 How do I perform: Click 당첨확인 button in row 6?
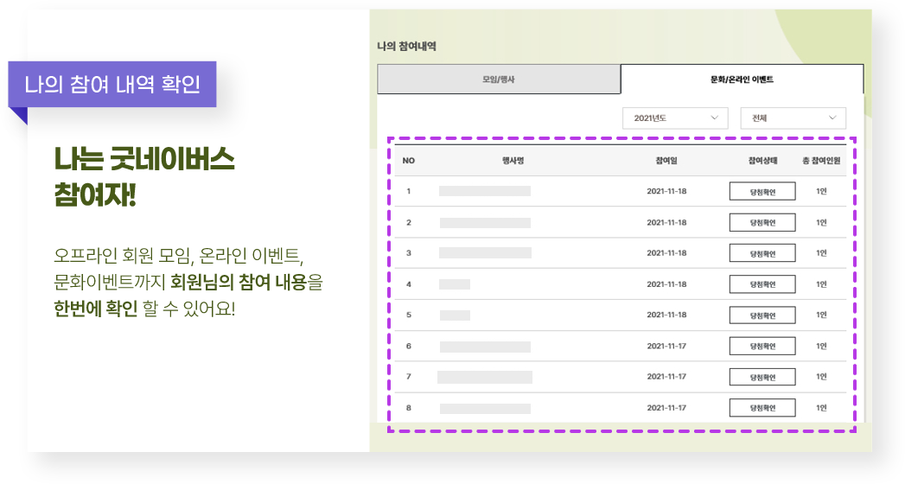(762, 346)
